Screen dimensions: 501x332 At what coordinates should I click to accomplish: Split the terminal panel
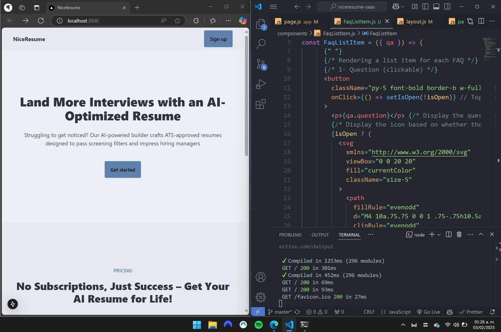[x=448, y=234]
